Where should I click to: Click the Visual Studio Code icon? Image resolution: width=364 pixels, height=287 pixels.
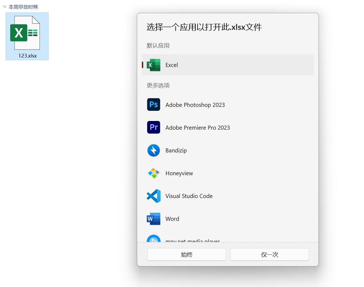click(154, 196)
